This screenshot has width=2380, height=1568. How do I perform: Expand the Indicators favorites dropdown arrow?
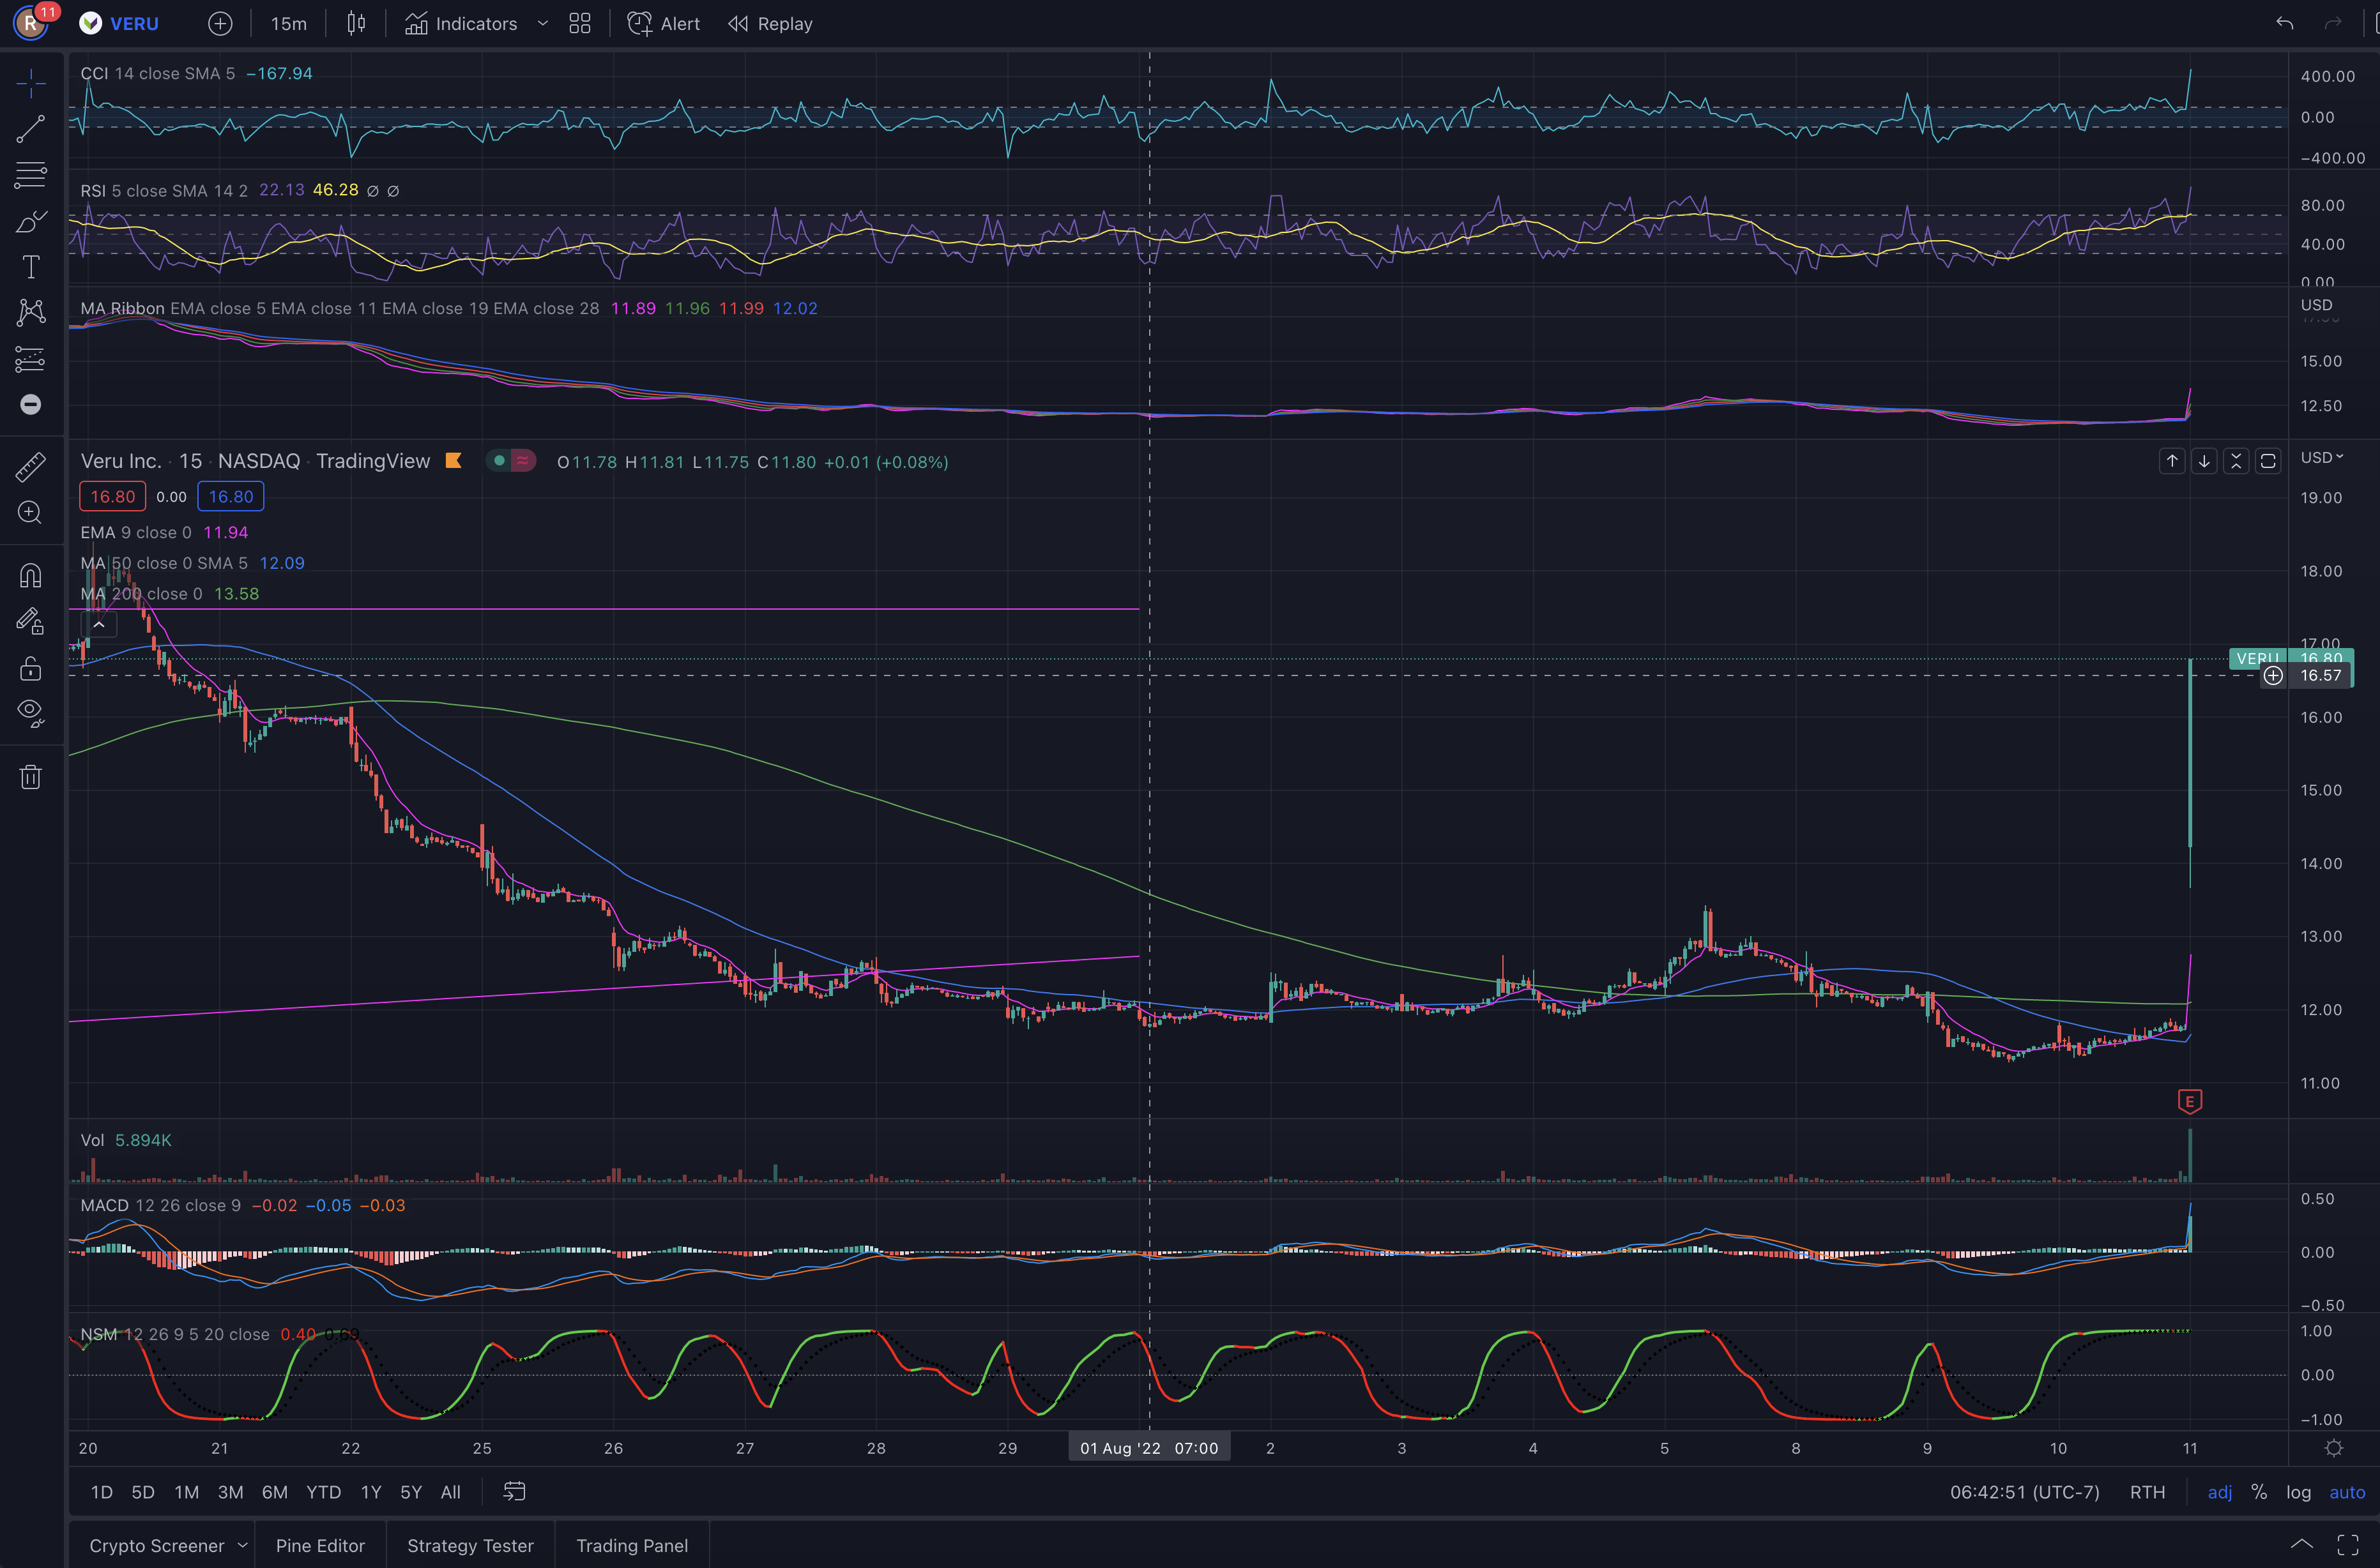[543, 24]
